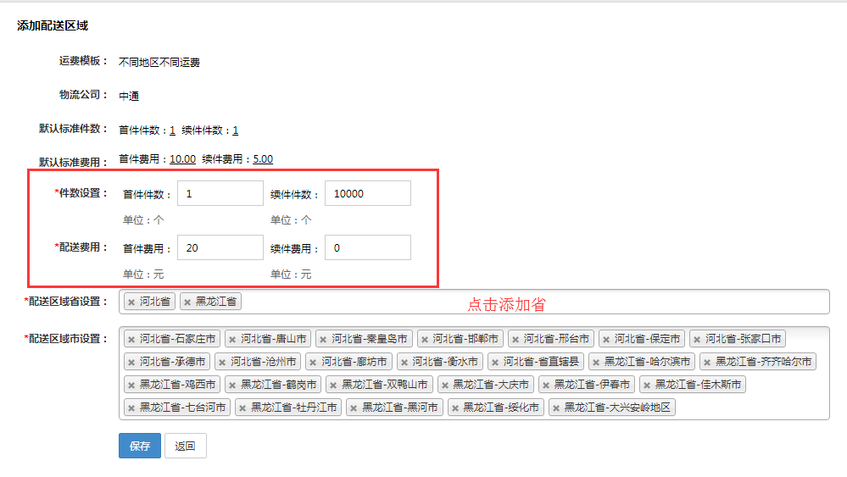Delete the 黑龙江省-牡丹江市 tag
Screen dimensions: 847x477
tap(242, 408)
